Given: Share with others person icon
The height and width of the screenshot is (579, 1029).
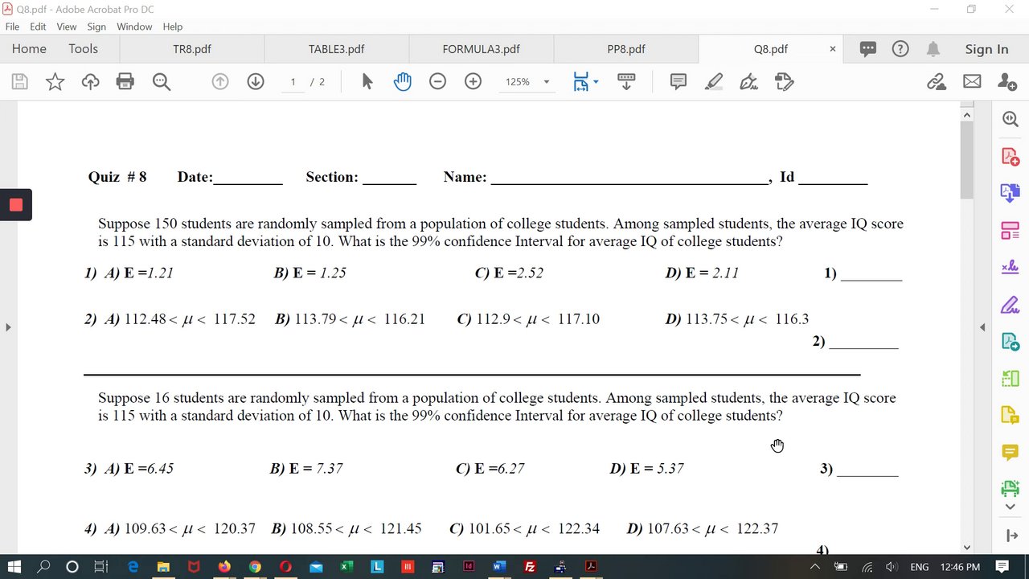Looking at the screenshot, I should [1007, 81].
